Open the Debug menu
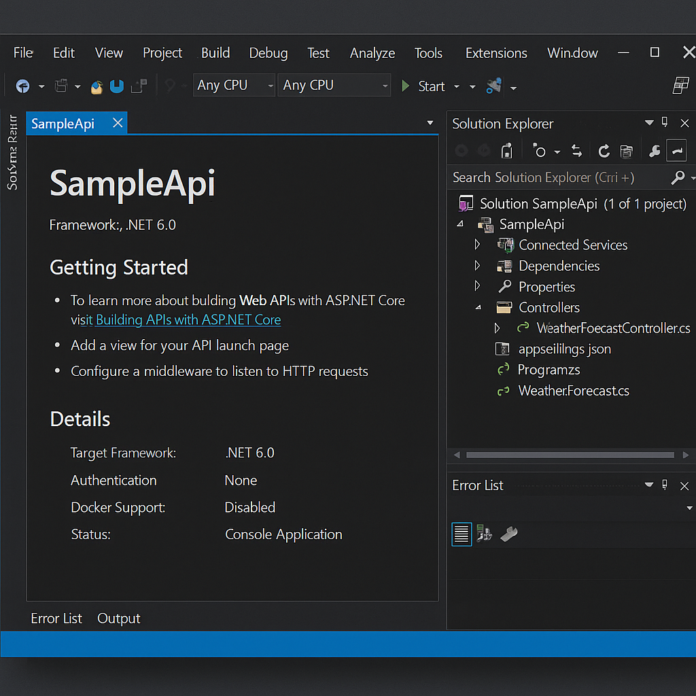696x696 pixels. pos(268,53)
